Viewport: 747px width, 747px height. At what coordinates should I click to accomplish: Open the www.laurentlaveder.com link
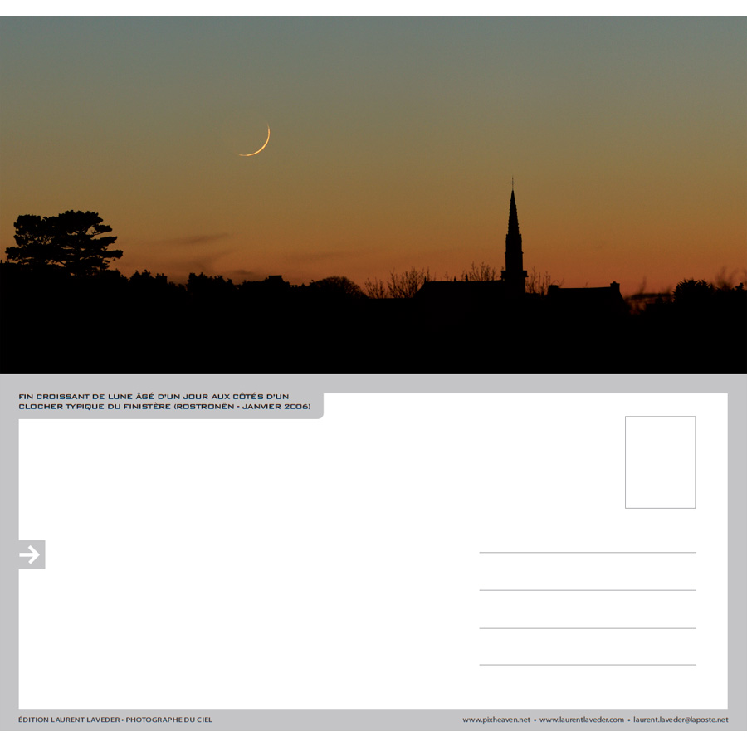pos(581,720)
